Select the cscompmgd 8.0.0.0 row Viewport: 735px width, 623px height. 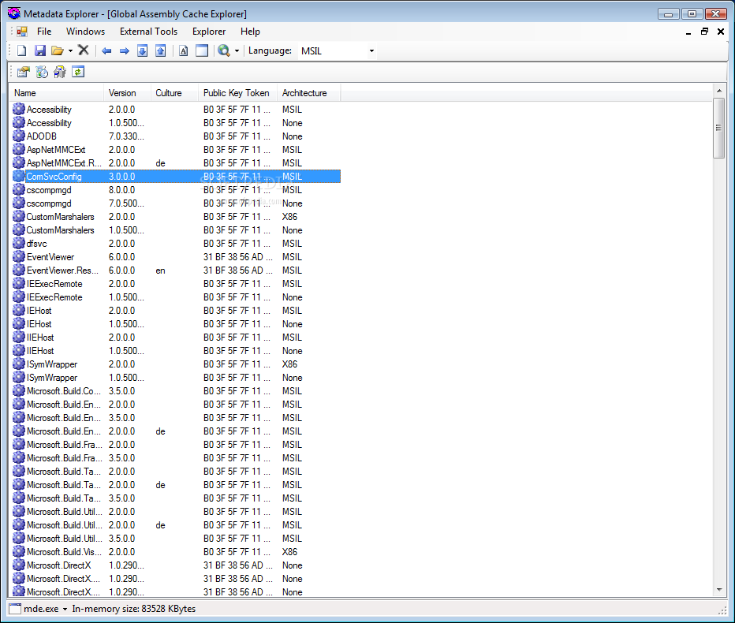[x=175, y=190]
